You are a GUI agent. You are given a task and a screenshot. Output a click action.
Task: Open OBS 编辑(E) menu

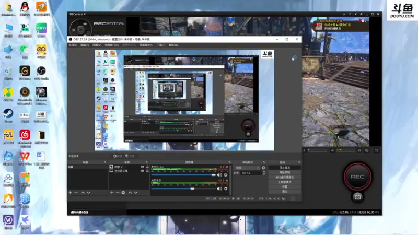pos(85,45)
